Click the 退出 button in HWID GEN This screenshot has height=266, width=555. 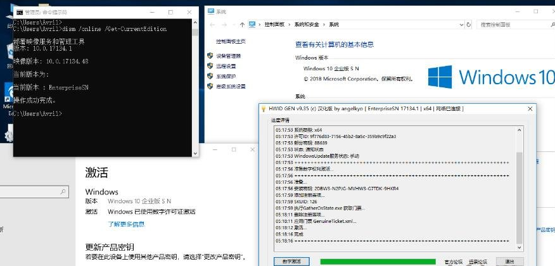click(x=509, y=262)
